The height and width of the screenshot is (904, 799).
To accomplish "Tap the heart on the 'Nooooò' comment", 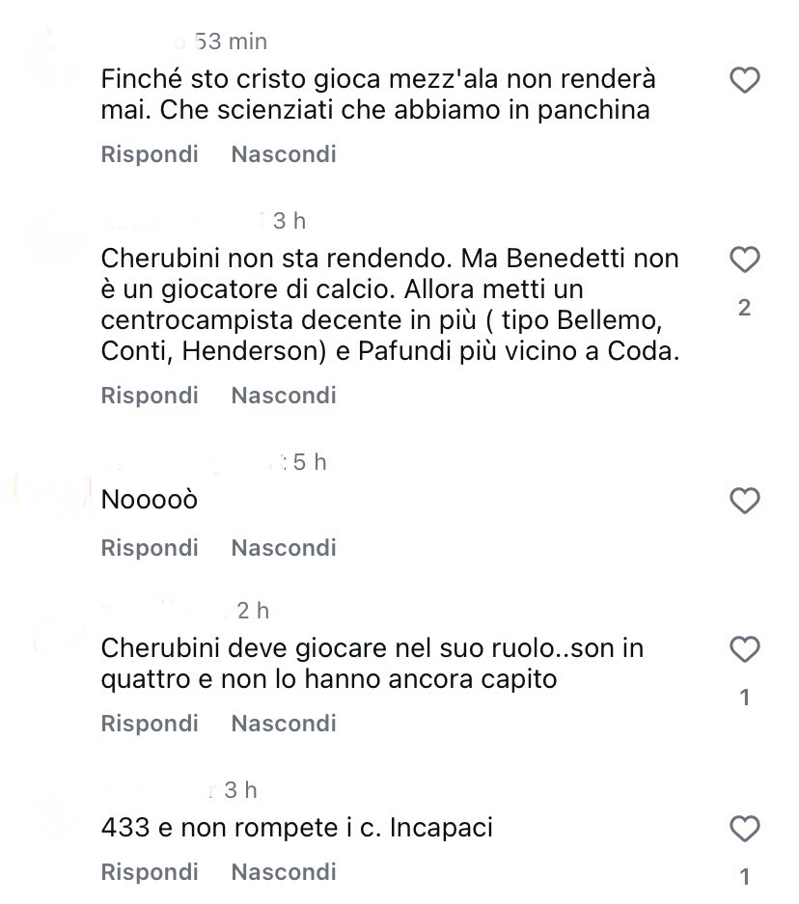I will click(744, 501).
